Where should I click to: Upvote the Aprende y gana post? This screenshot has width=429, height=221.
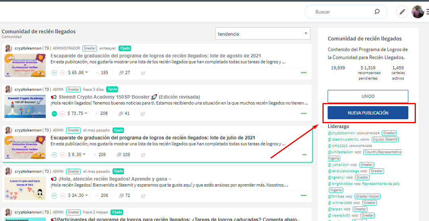54,196
